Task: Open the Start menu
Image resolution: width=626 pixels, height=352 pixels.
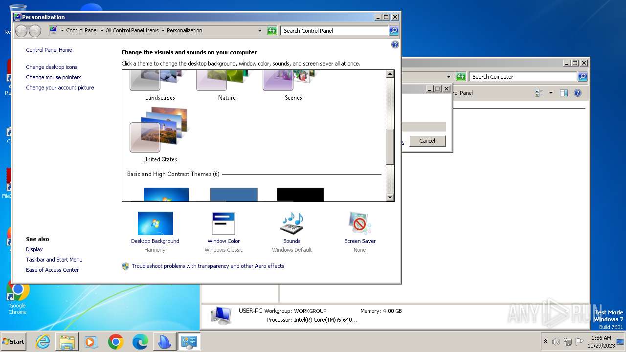Action: click(13, 342)
